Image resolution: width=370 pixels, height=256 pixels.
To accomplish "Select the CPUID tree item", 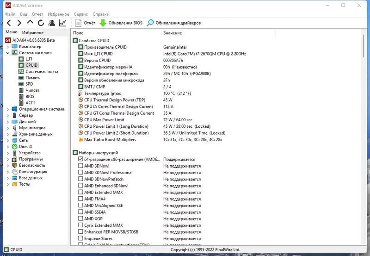I will [x=31, y=65].
